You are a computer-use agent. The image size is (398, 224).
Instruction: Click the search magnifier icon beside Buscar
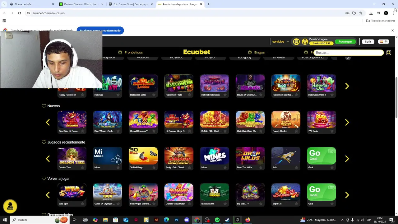tap(388, 53)
